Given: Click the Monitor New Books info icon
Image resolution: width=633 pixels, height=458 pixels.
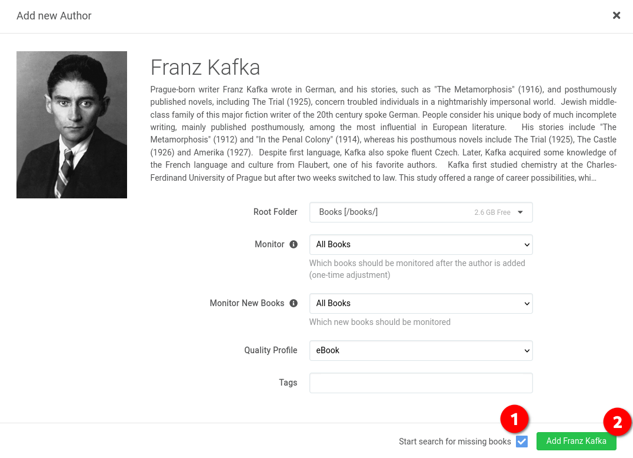Looking at the screenshot, I should click(294, 303).
